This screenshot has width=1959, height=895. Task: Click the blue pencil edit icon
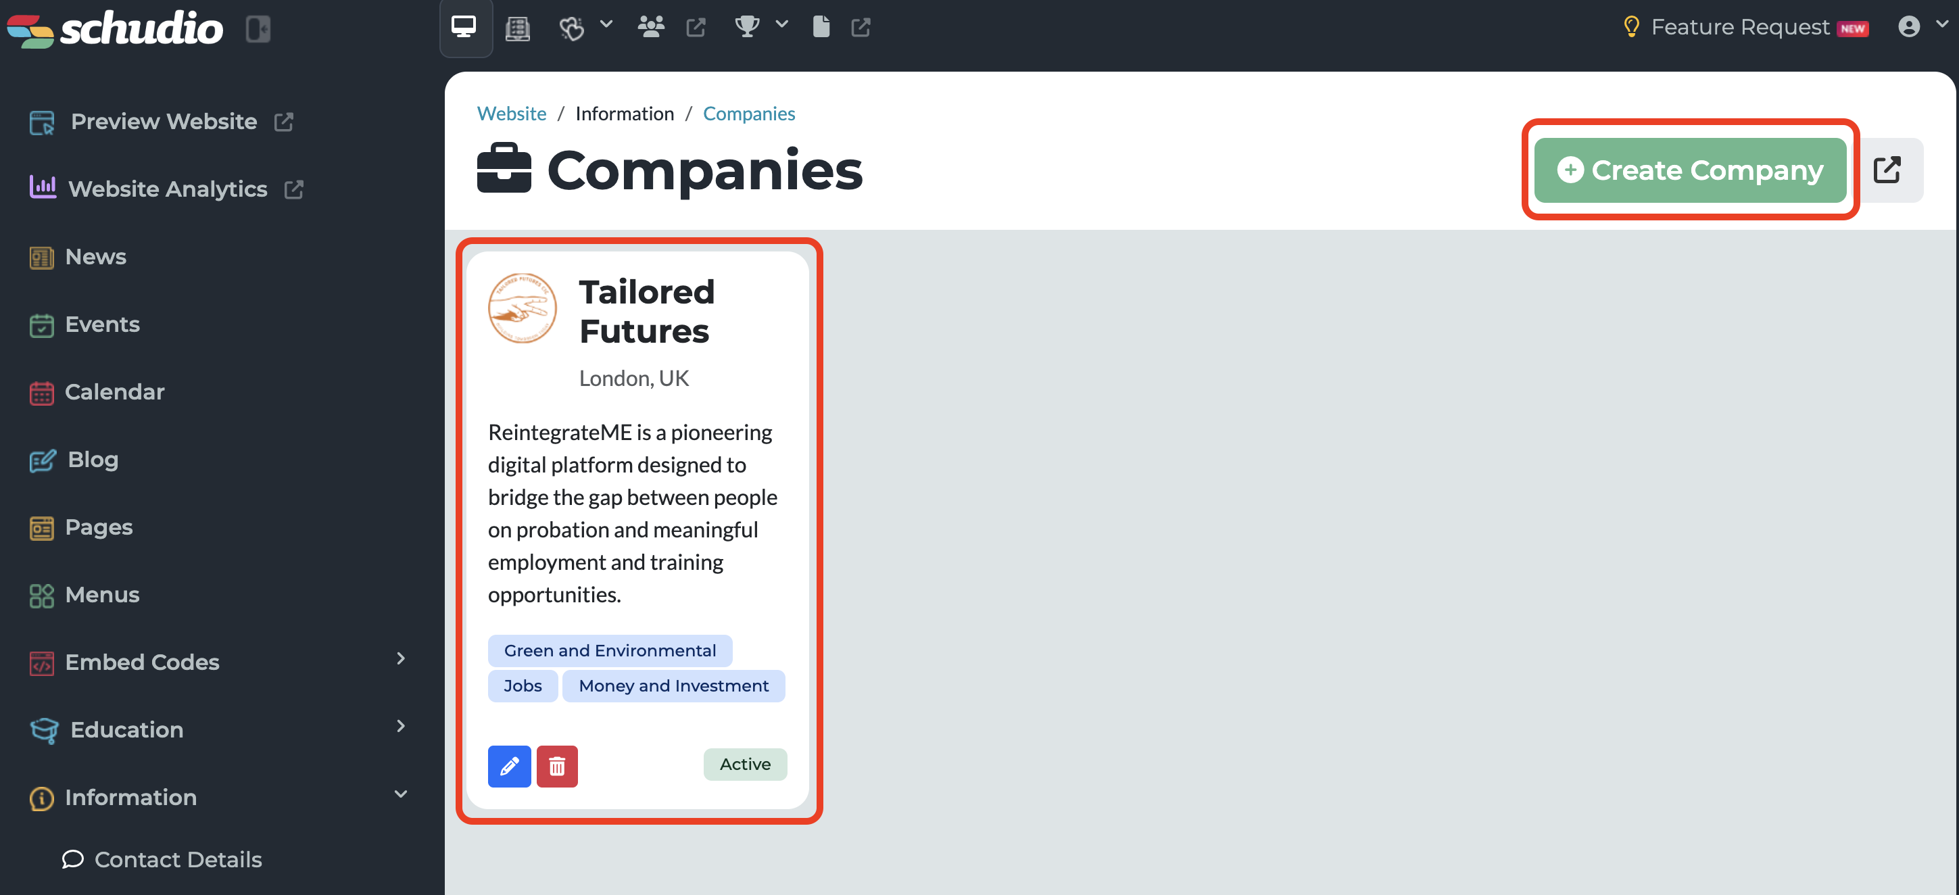click(x=509, y=766)
